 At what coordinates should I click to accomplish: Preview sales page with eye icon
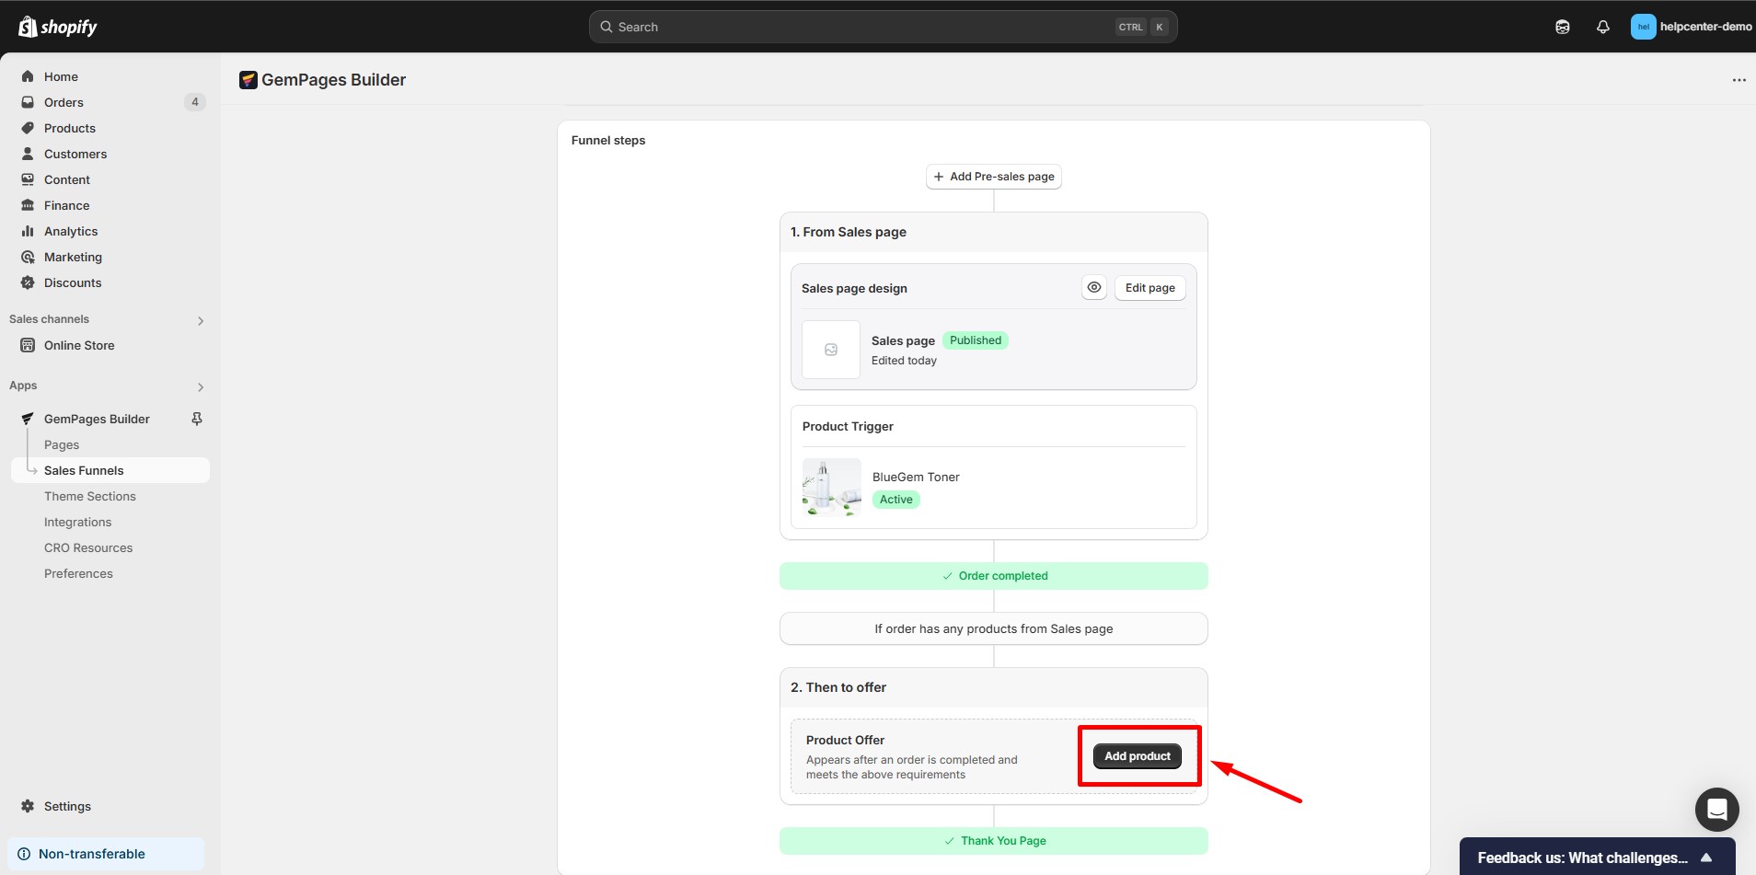[1093, 288]
